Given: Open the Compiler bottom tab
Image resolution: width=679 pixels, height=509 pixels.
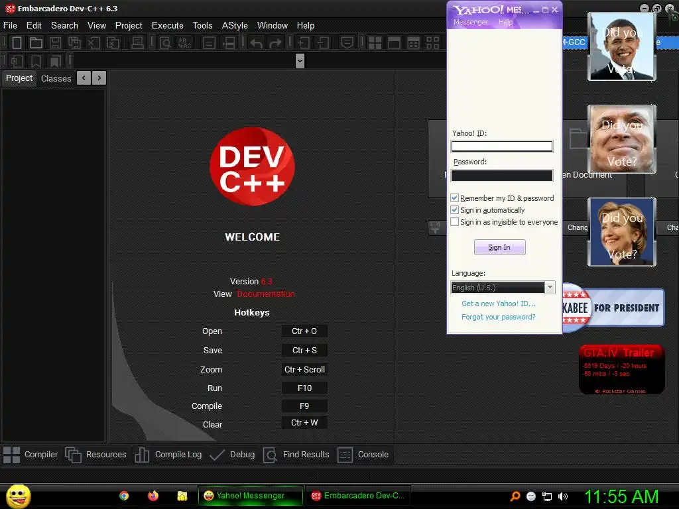Looking at the screenshot, I should [x=31, y=455].
